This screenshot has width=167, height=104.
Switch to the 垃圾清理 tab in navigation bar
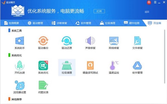point(107,23)
